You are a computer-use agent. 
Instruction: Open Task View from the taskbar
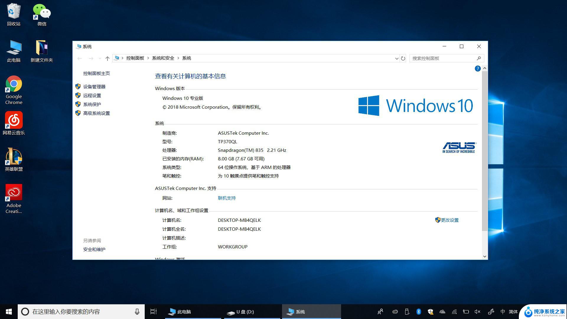pyautogui.click(x=153, y=312)
